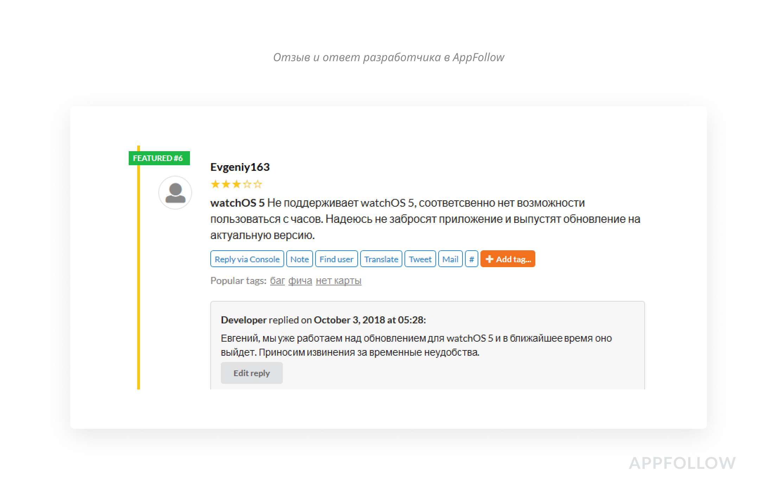Image resolution: width=778 pixels, height=497 pixels.
Task: Send review by Mail button
Action: click(450, 259)
